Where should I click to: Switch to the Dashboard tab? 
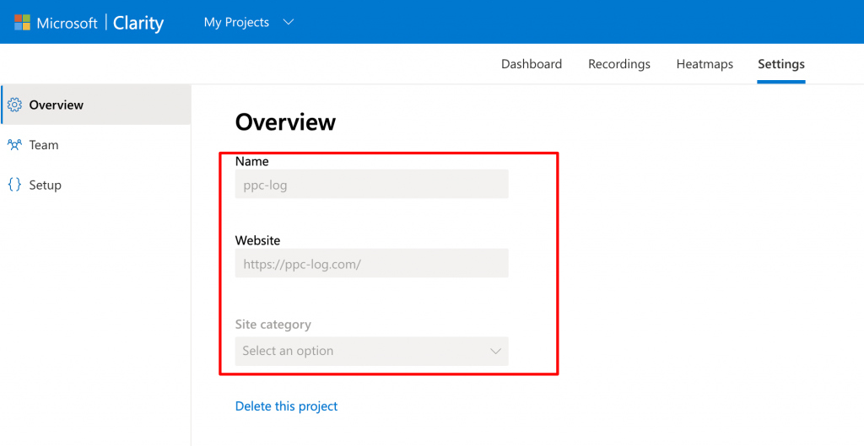(532, 64)
